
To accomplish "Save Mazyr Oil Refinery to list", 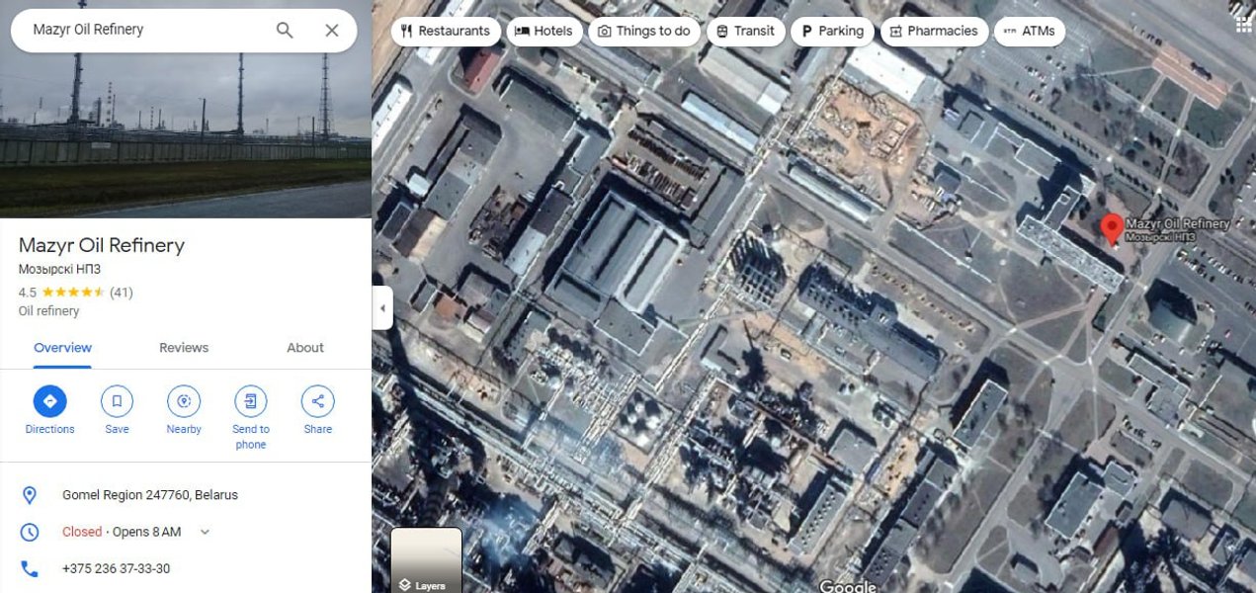I will tap(117, 401).
